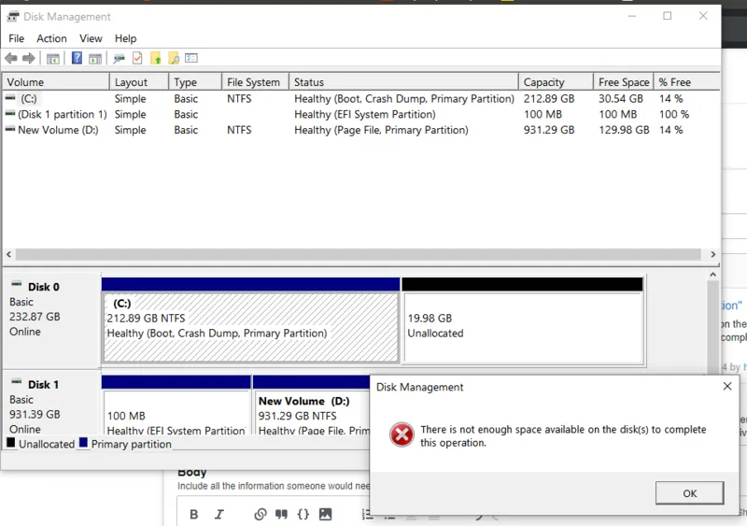Select the (C:) volume row in the list
747x526 pixels.
(x=360, y=99)
